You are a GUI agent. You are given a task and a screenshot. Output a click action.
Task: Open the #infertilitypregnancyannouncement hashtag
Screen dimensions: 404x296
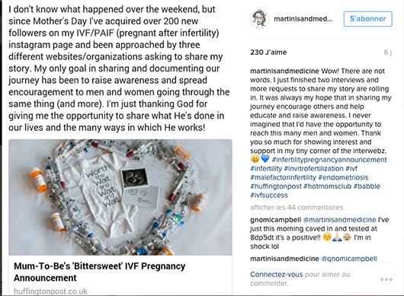329,160
